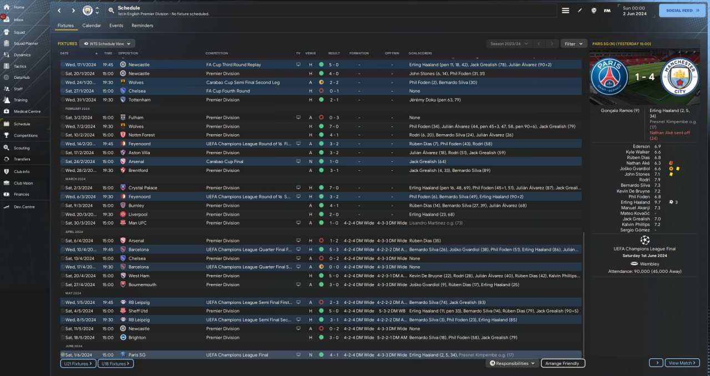This screenshot has width=710, height=376.
Task: Go to the Scouting screen
Action: coord(22,148)
